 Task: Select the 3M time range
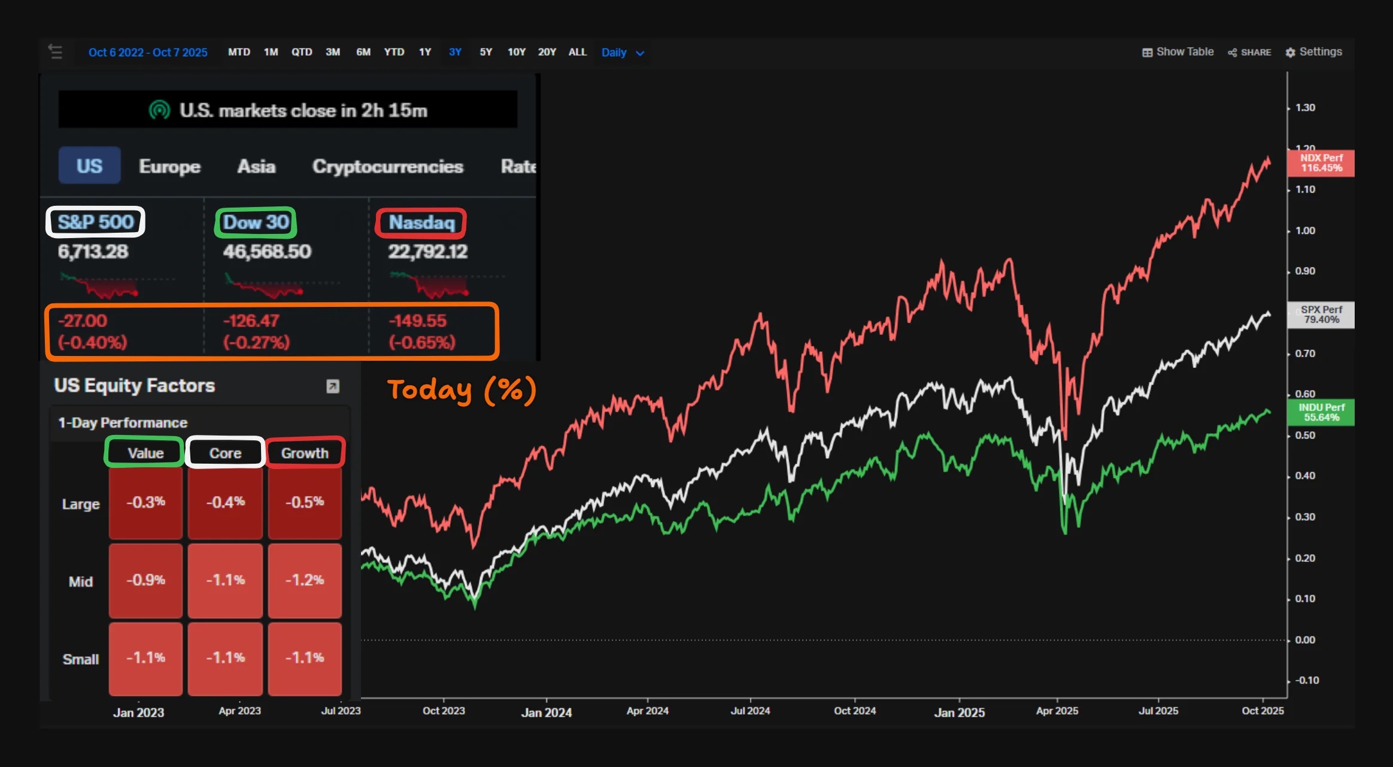(333, 52)
